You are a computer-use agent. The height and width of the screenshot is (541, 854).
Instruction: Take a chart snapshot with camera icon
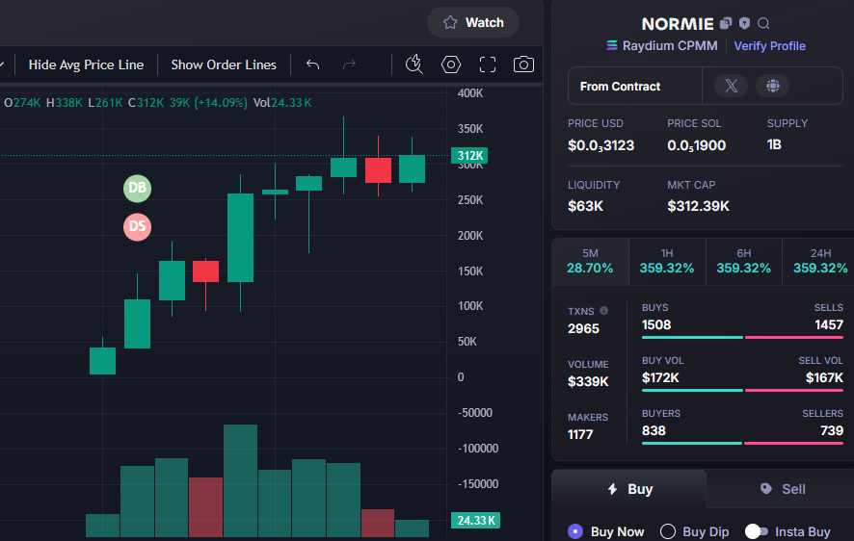(523, 64)
